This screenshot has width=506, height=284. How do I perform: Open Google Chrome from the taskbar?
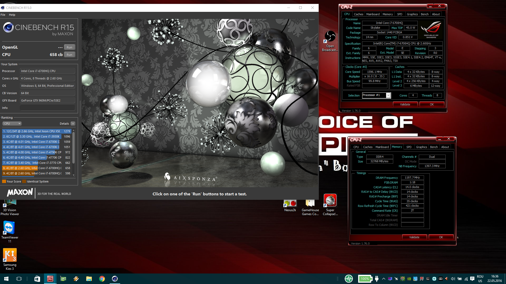[x=102, y=279]
